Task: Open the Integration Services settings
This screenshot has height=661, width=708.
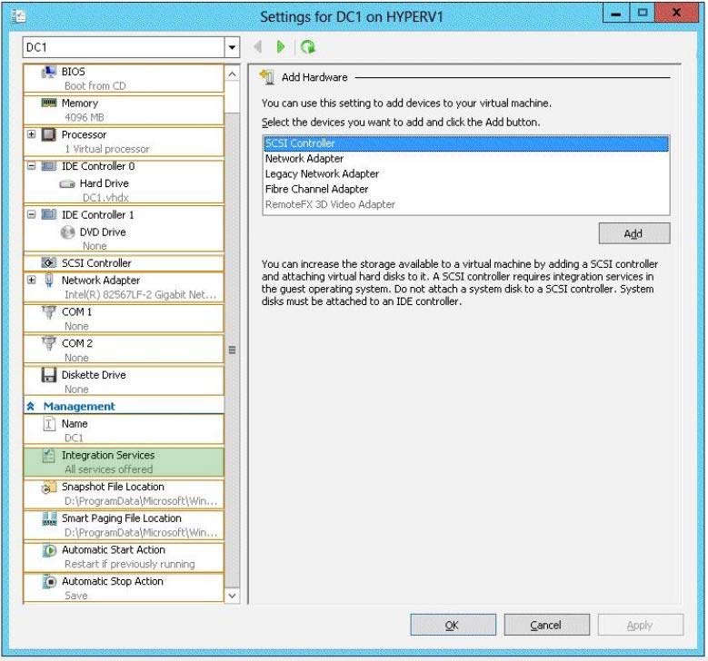Action: tap(124, 462)
